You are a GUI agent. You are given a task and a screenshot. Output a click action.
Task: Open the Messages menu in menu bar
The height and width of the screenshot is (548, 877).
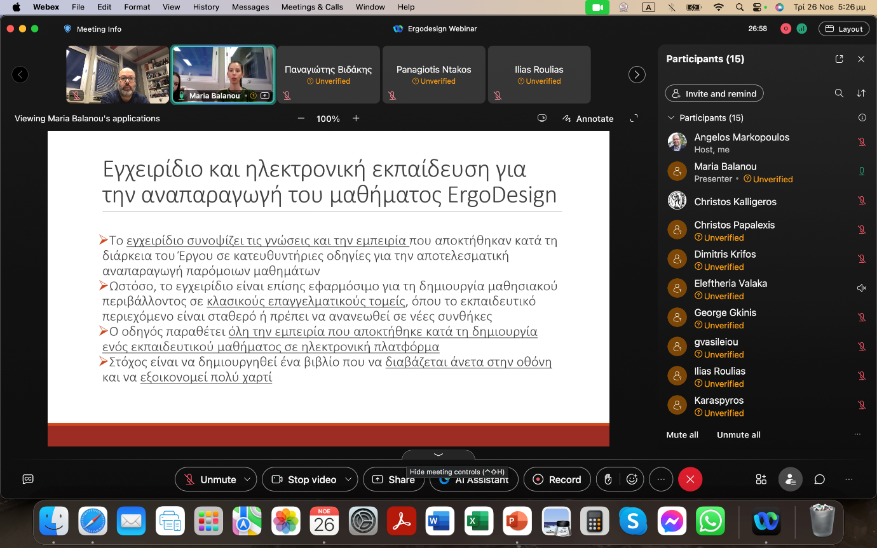pyautogui.click(x=250, y=7)
